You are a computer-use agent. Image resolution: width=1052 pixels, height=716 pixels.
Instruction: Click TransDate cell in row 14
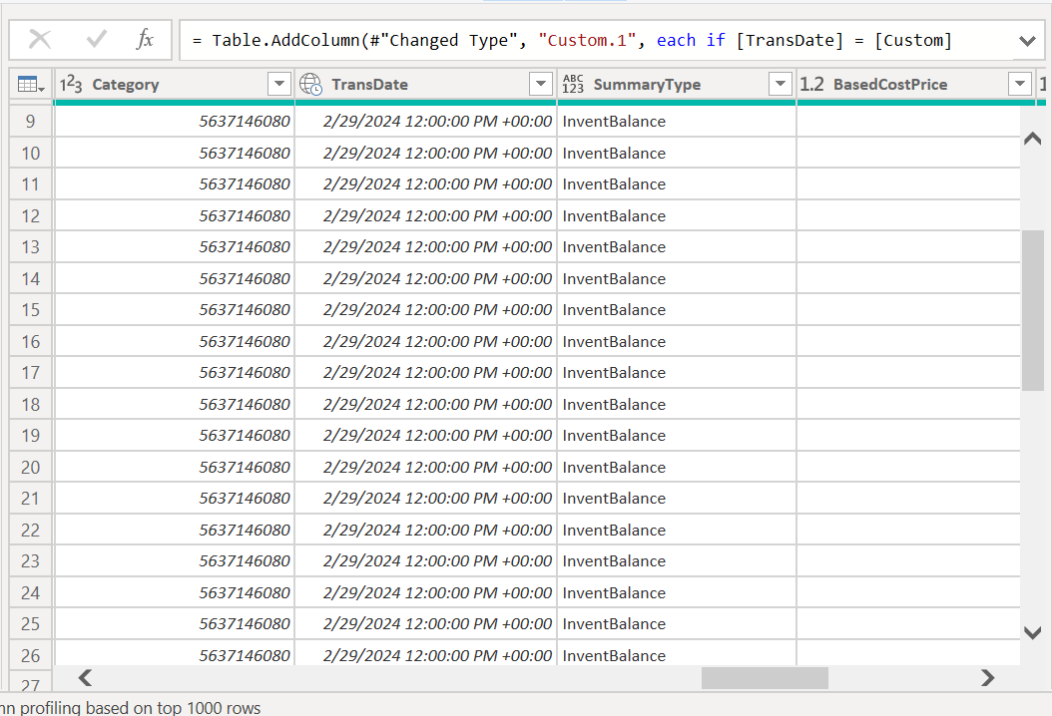coord(426,278)
